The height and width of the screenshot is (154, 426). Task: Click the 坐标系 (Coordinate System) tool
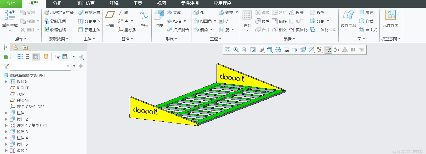coord(127,30)
